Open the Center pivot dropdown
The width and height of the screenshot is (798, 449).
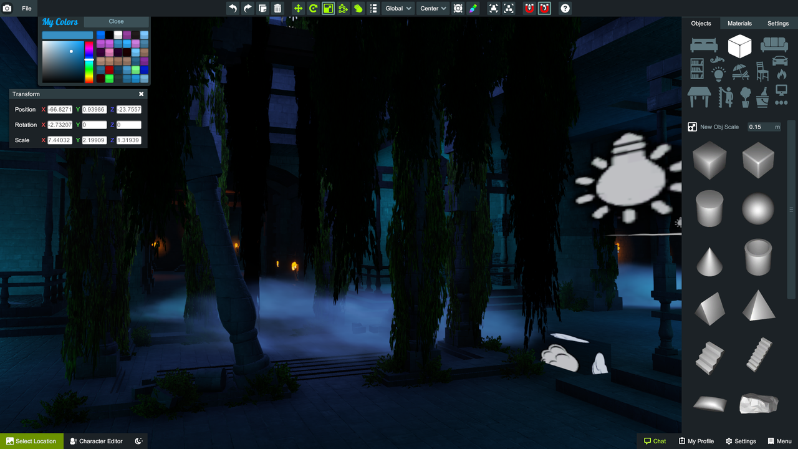[433, 8]
